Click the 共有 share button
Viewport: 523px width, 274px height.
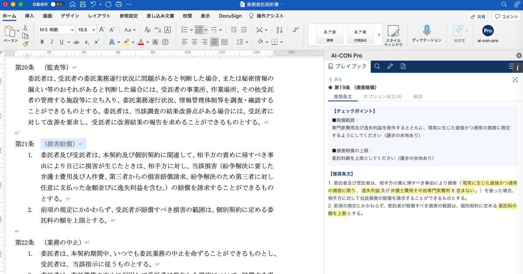[478, 17]
